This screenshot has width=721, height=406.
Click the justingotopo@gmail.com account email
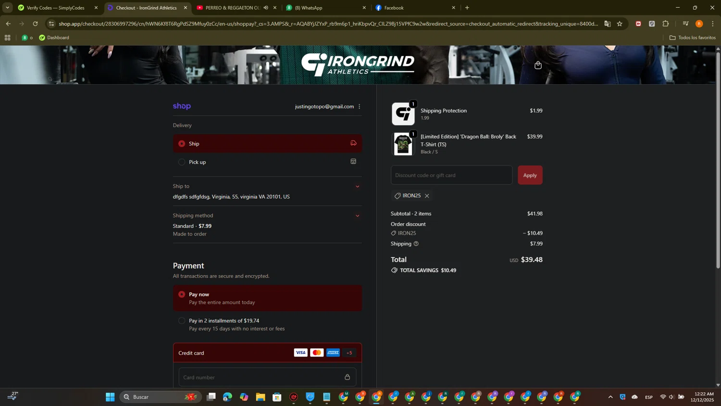tap(324, 106)
